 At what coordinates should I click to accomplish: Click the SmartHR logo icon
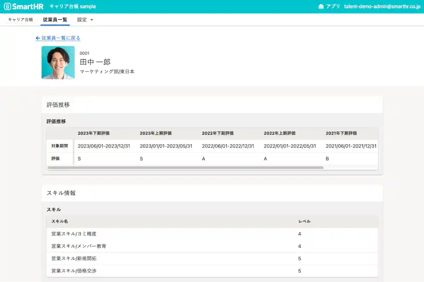tap(7, 6)
